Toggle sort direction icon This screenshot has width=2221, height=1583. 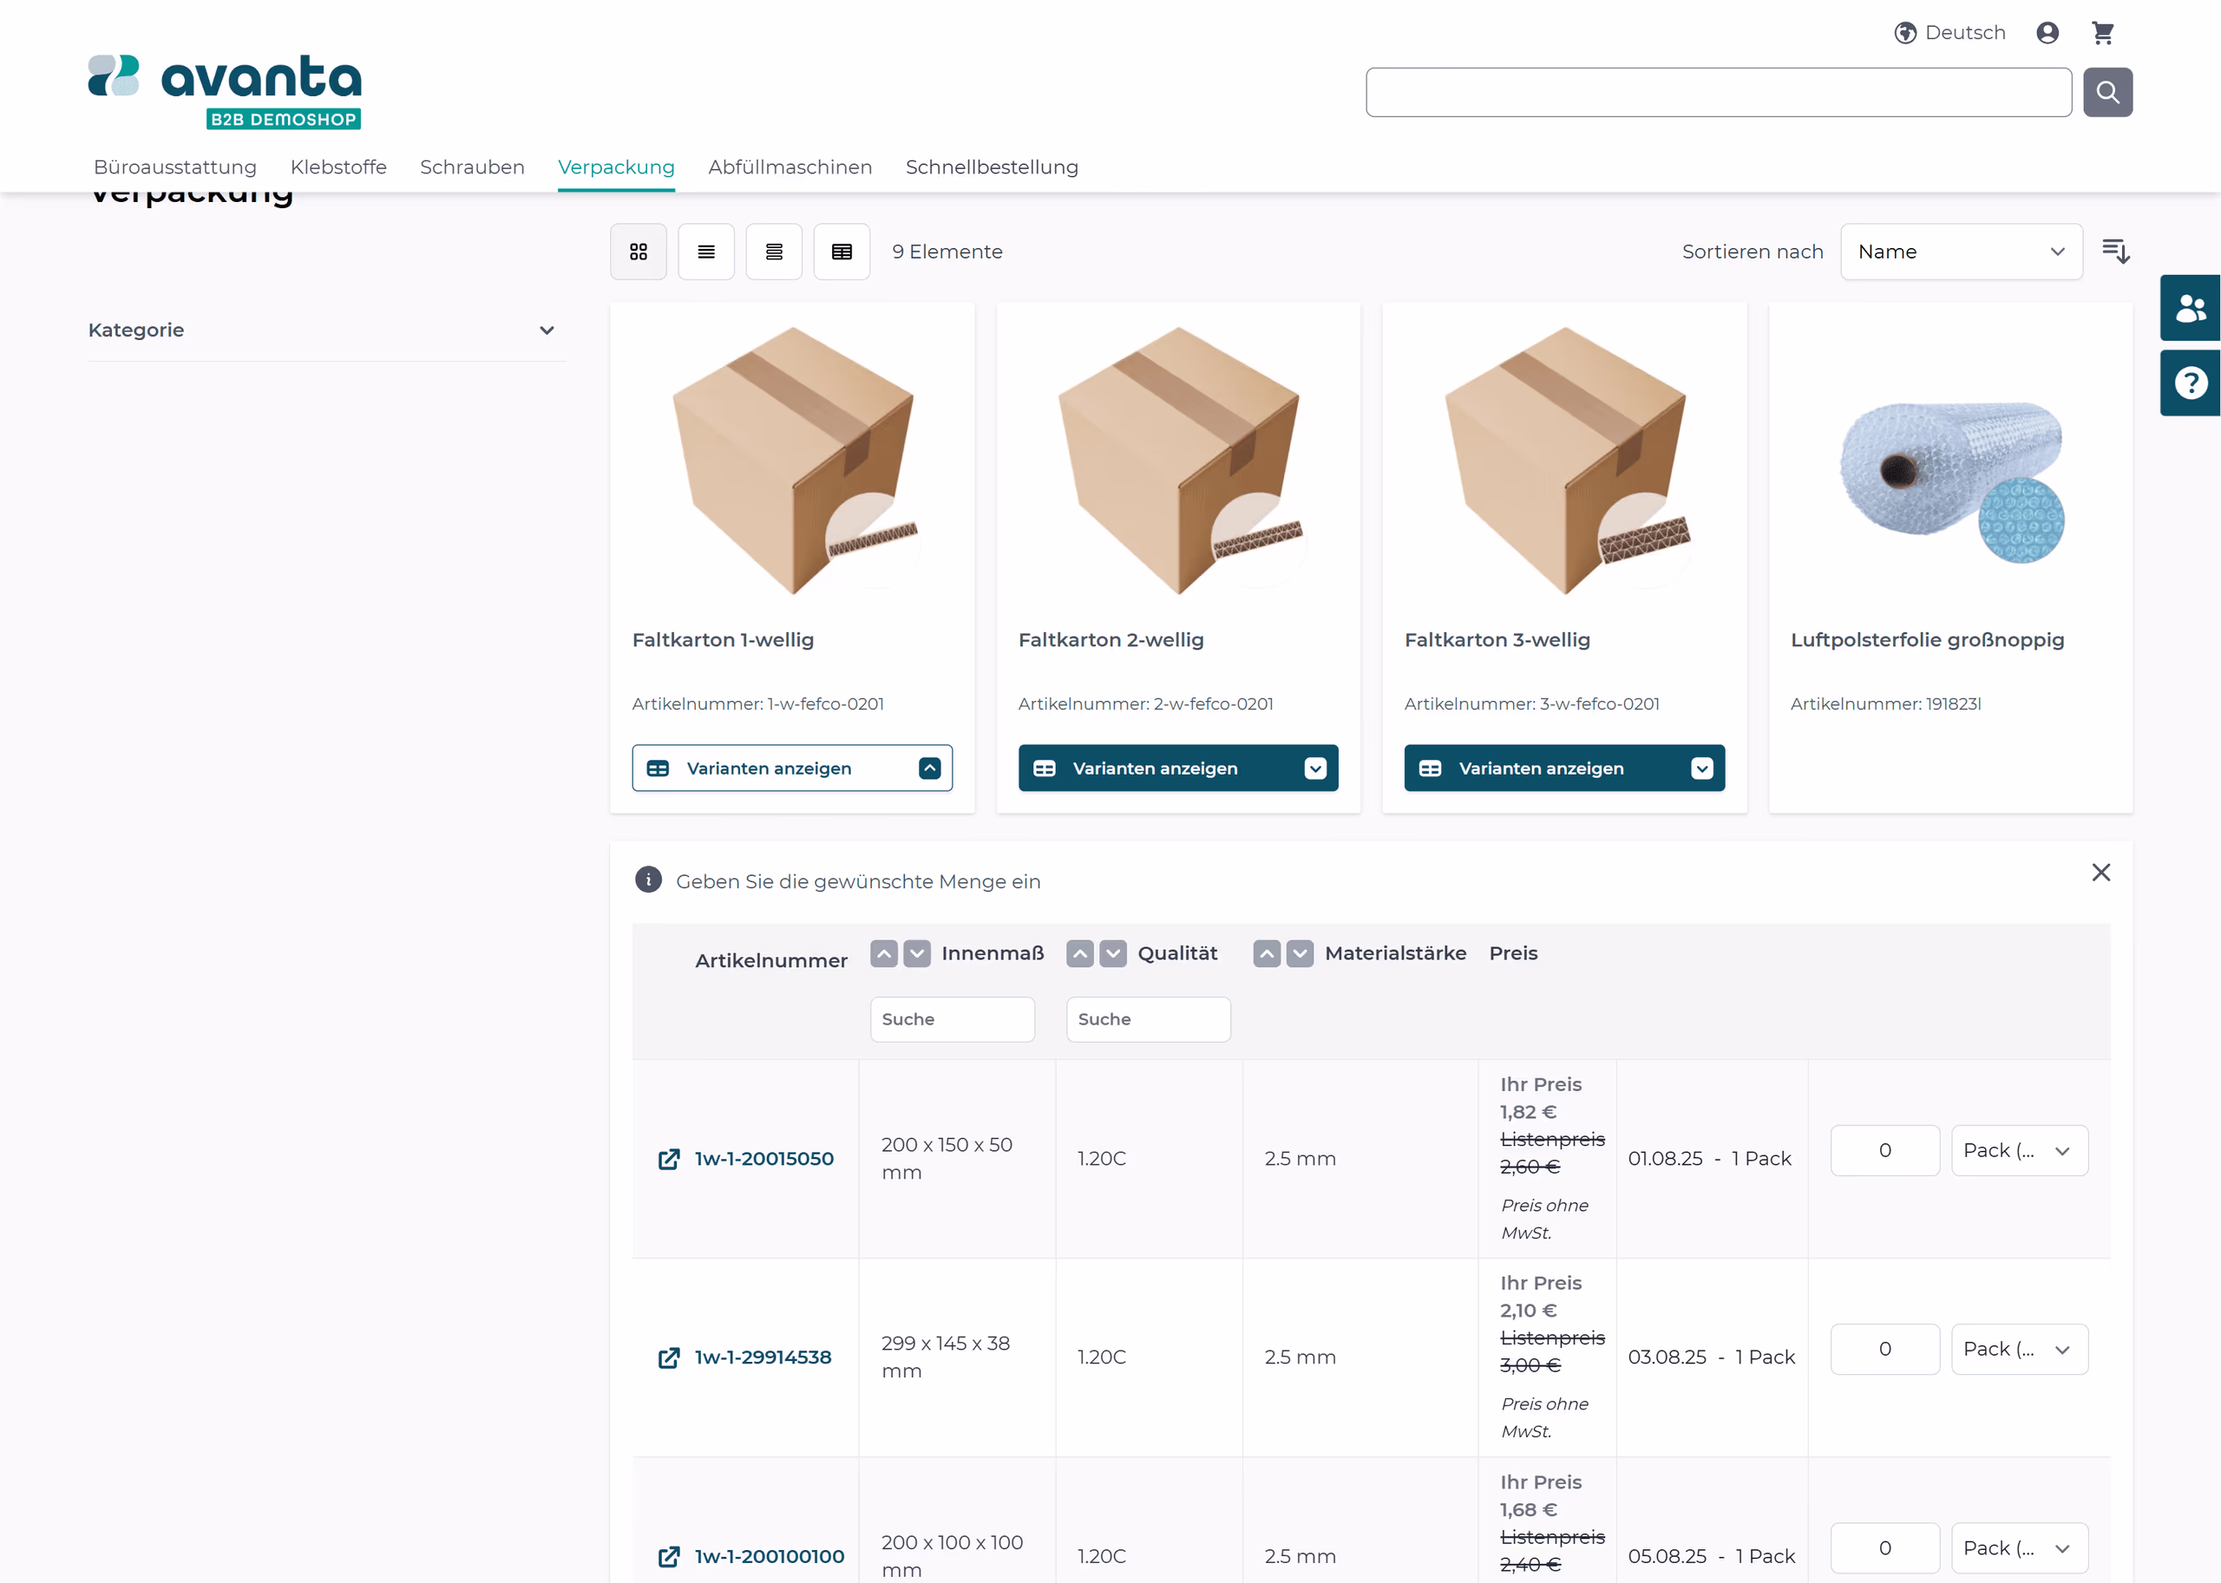pos(2115,252)
